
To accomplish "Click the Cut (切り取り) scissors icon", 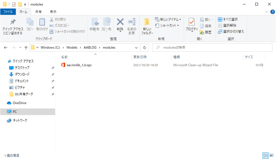I will click(x=52, y=19).
